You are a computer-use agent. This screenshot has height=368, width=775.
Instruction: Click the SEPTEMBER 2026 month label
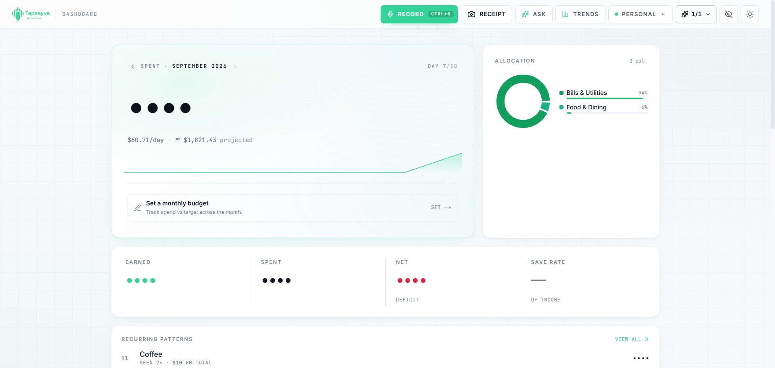point(199,66)
